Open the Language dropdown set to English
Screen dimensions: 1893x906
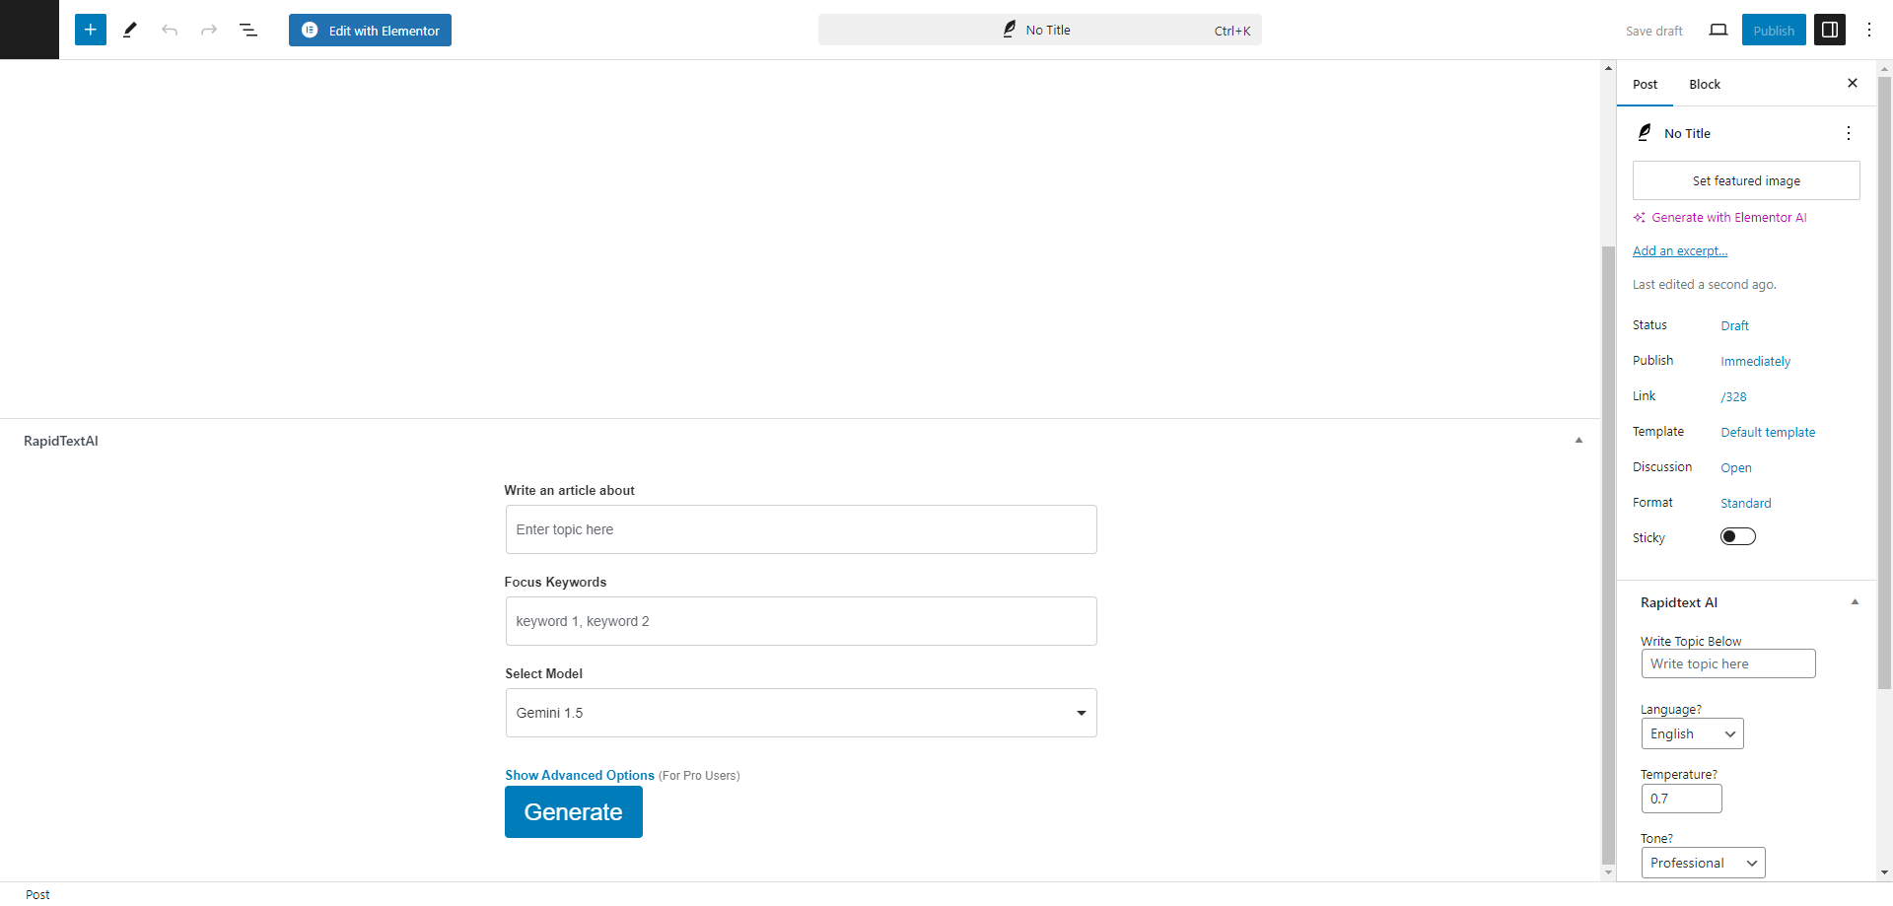tap(1693, 733)
